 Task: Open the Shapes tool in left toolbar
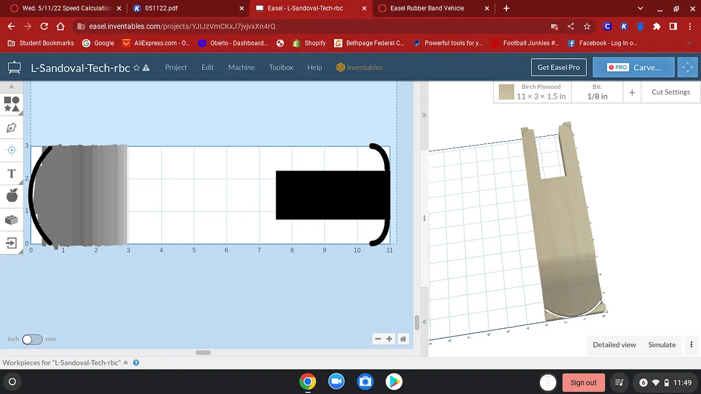point(12,104)
